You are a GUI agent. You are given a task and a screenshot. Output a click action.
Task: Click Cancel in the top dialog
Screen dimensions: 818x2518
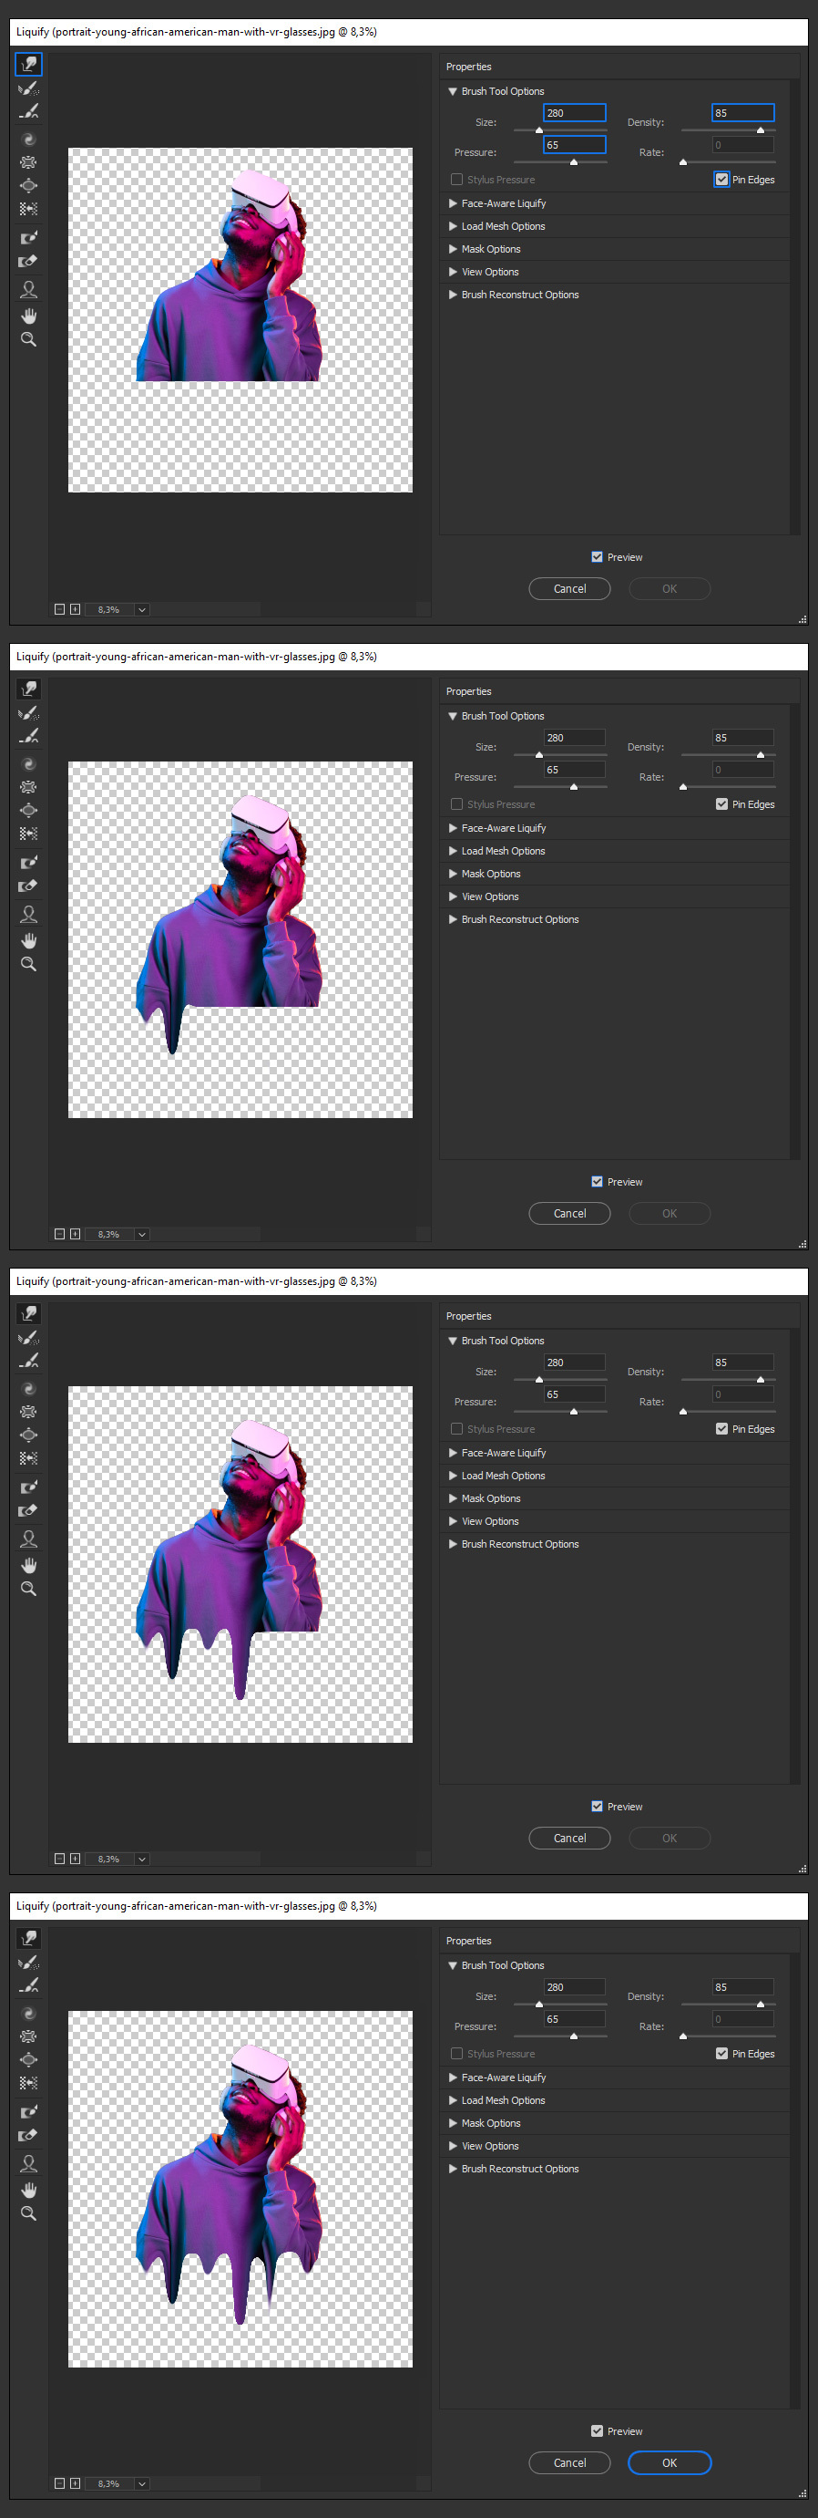[569, 588]
